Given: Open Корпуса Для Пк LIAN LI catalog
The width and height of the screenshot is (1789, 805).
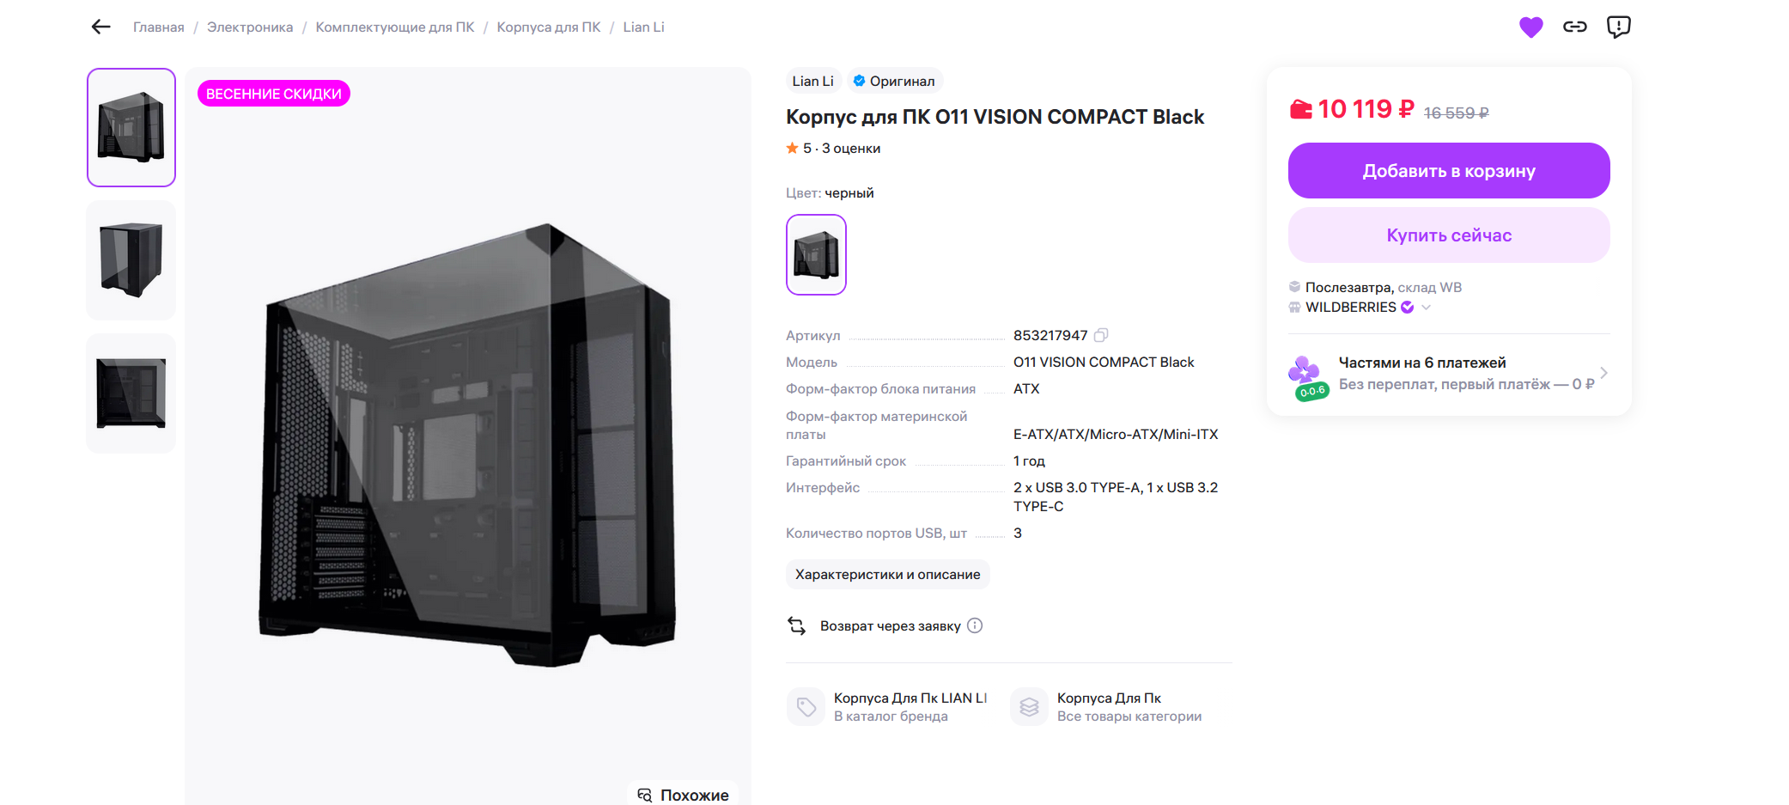Looking at the screenshot, I should coord(910,698).
